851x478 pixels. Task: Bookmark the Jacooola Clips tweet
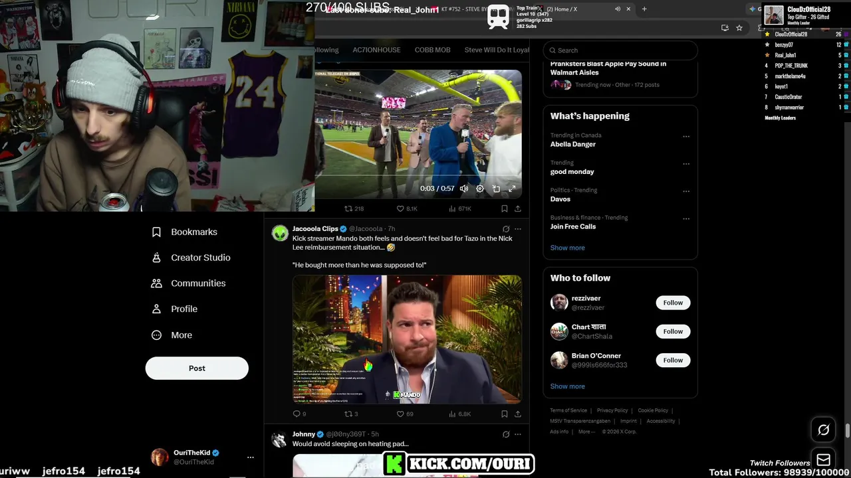coord(504,414)
